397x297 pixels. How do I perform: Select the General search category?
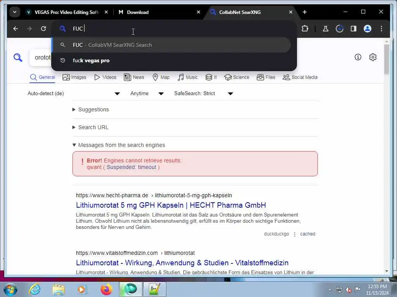(42, 77)
